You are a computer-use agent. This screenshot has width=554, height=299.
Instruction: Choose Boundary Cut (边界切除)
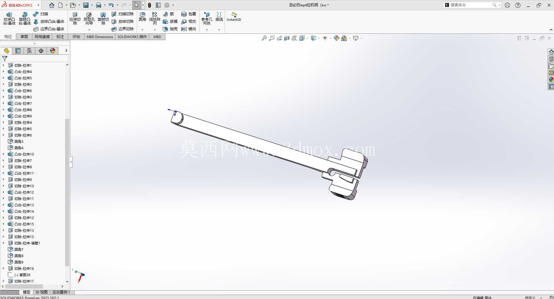click(x=123, y=29)
